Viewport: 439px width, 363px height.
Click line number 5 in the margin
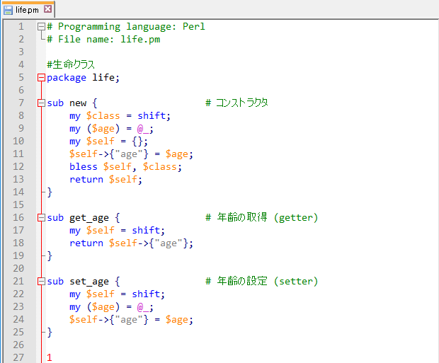pyautogui.click(x=21, y=78)
